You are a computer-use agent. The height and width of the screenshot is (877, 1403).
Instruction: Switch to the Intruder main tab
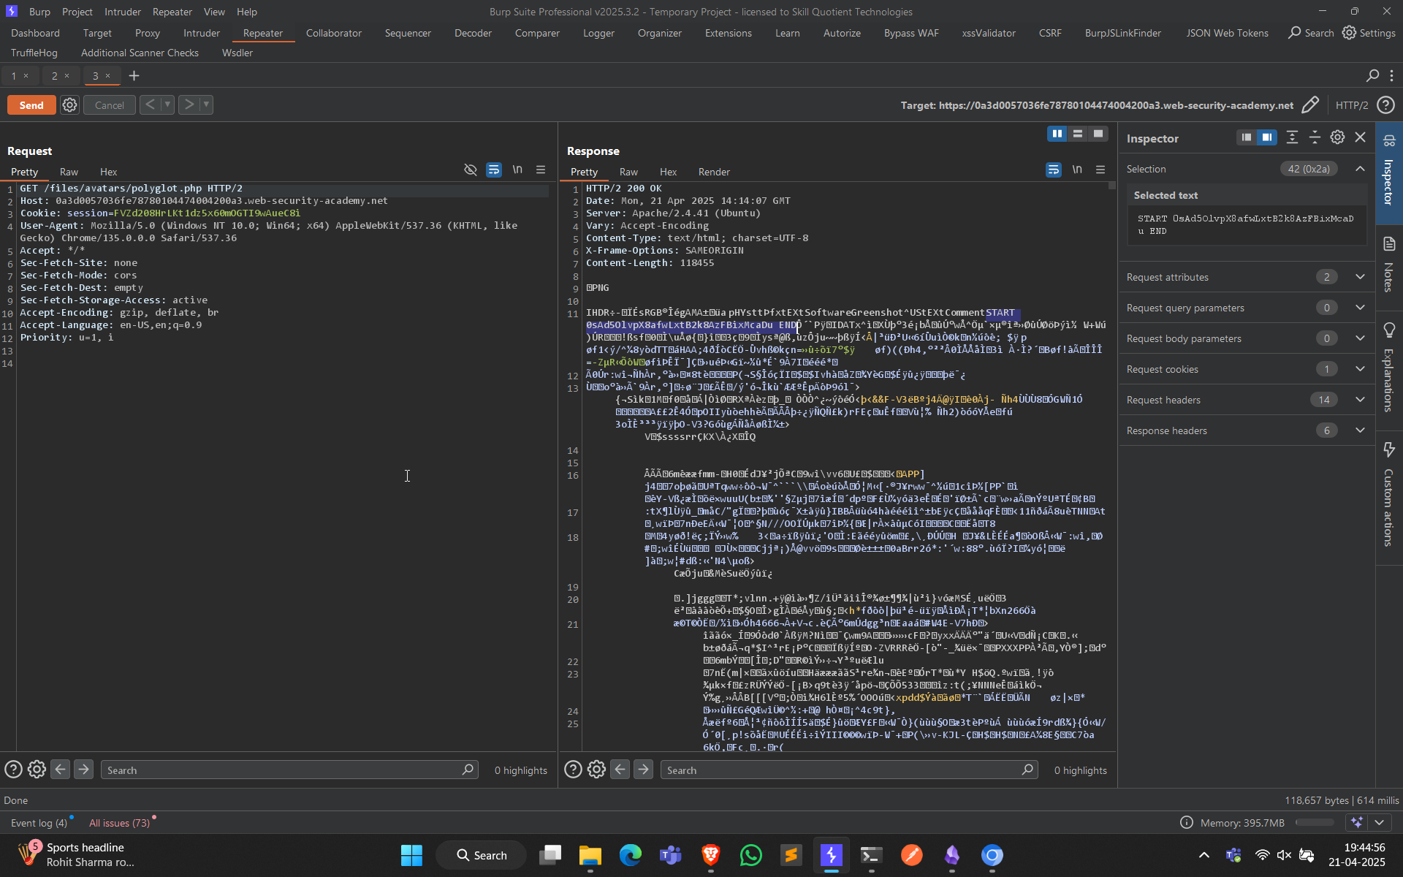pos(201,33)
